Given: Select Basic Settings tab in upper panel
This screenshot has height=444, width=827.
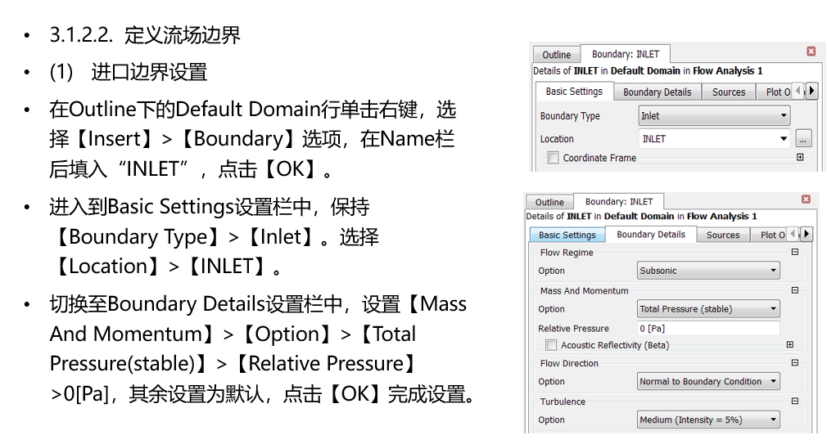Looking at the screenshot, I should click(x=574, y=92).
